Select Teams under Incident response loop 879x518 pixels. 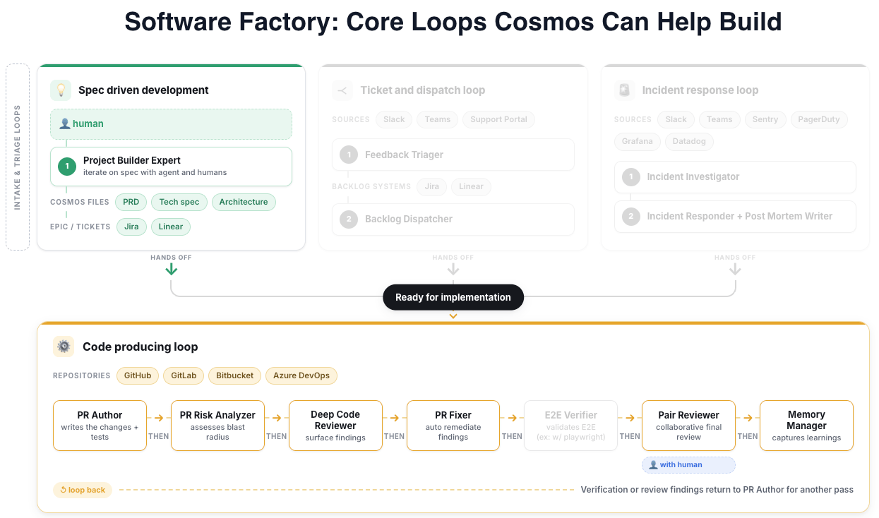click(720, 119)
